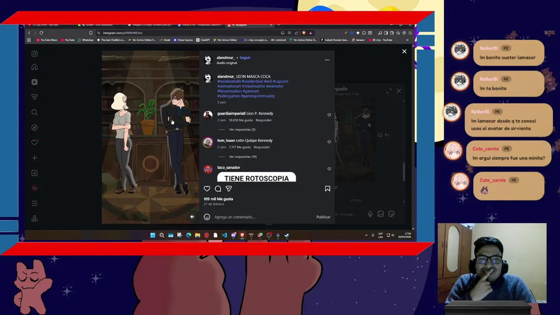
Task: Open the post's three-dot options menu
Action: tap(327, 60)
